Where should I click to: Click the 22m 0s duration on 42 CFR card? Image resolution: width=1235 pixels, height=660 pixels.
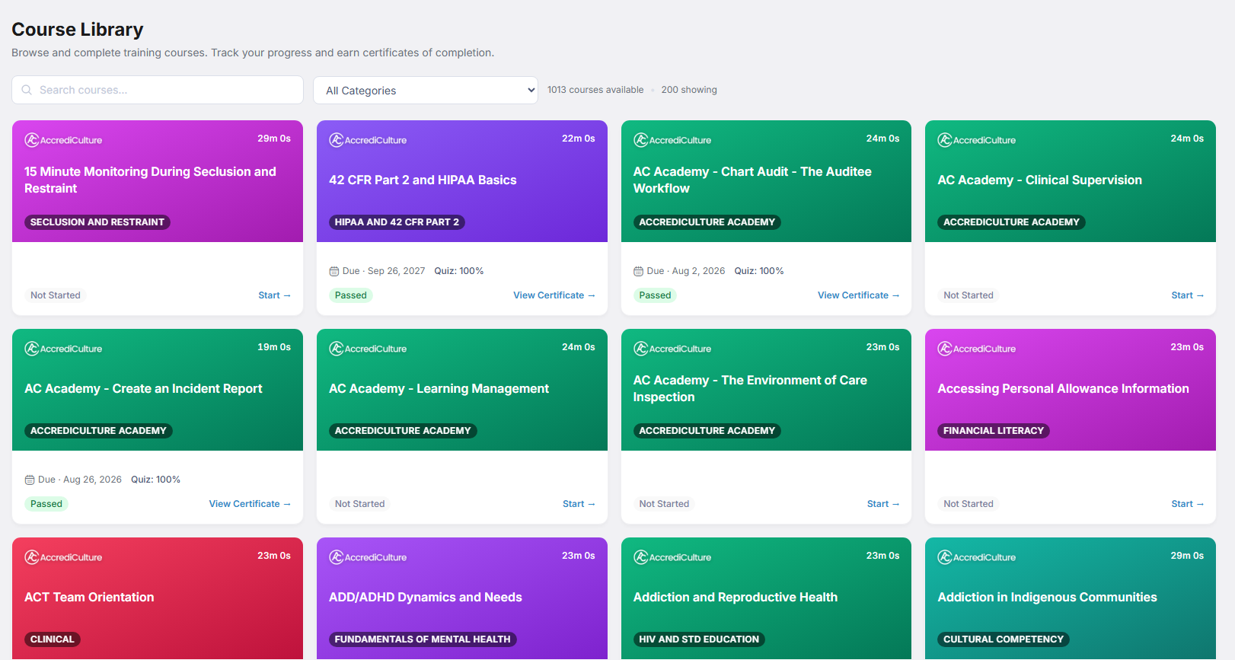coord(579,139)
